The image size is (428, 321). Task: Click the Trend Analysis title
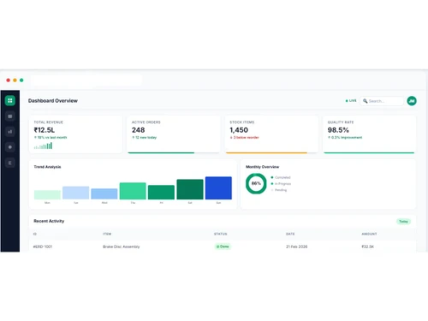coord(47,167)
